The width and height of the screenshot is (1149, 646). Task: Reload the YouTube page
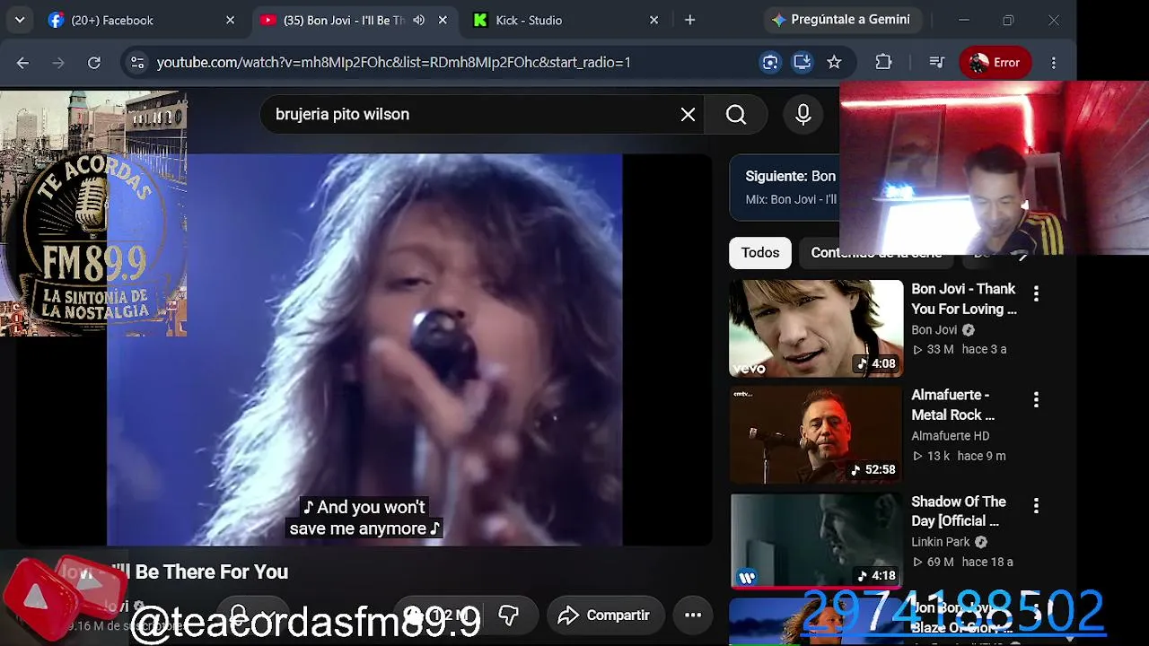(x=94, y=62)
